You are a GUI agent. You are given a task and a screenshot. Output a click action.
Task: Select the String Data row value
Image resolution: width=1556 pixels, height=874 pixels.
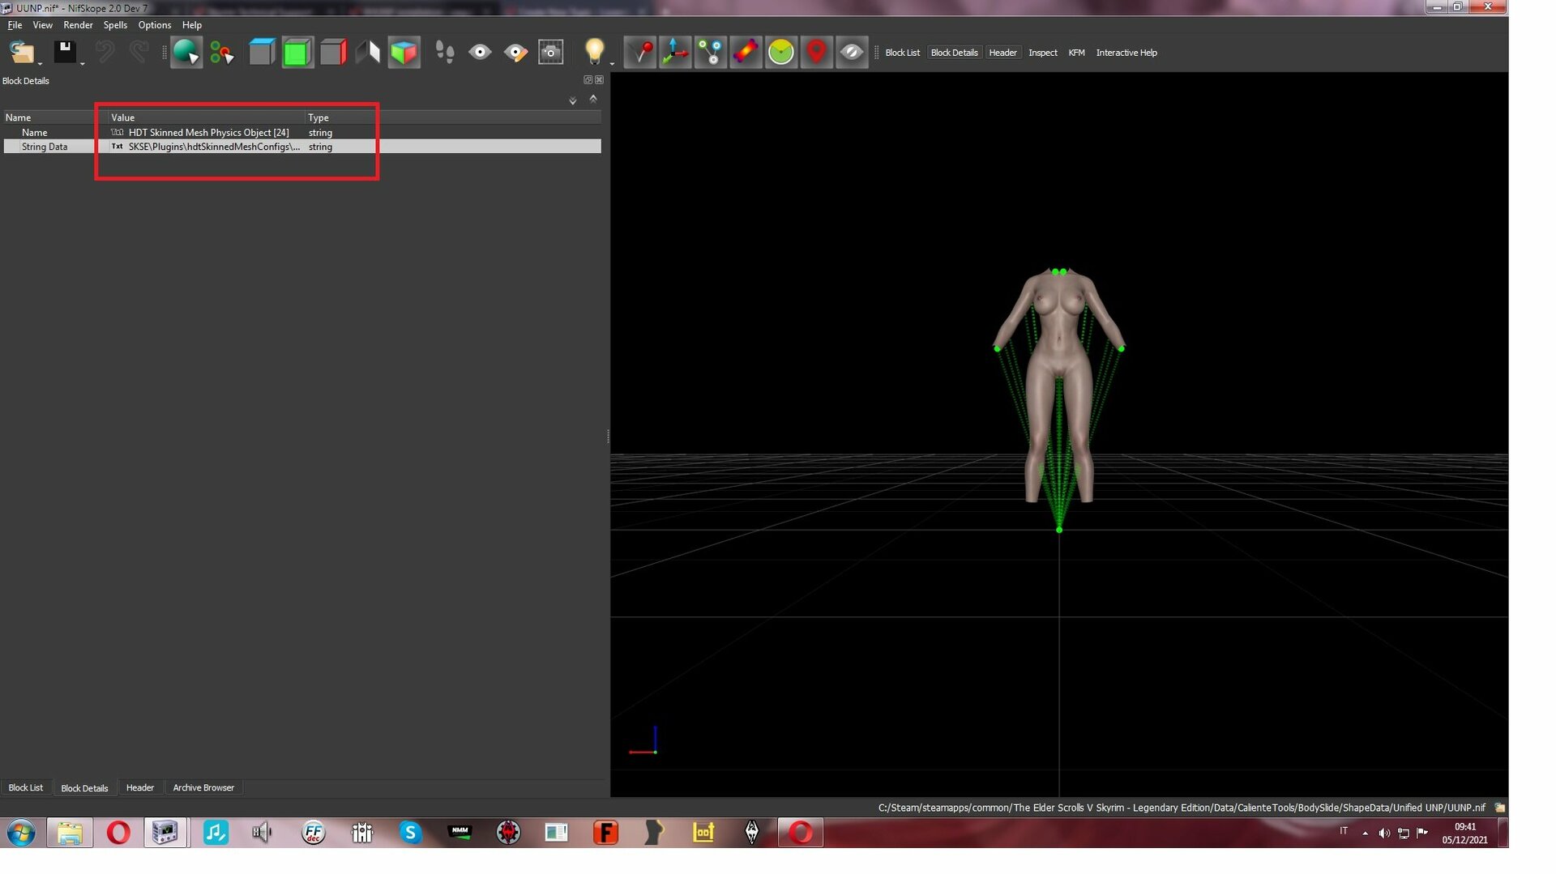(207, 147)
